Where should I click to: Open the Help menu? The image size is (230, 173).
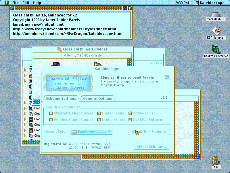pos(37,3)
